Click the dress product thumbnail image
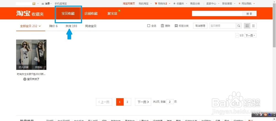 tap(31, 55)
